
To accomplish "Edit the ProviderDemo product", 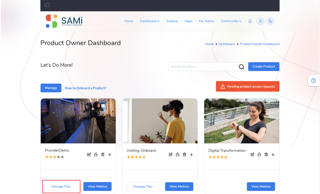I will [x=89, y=154].
